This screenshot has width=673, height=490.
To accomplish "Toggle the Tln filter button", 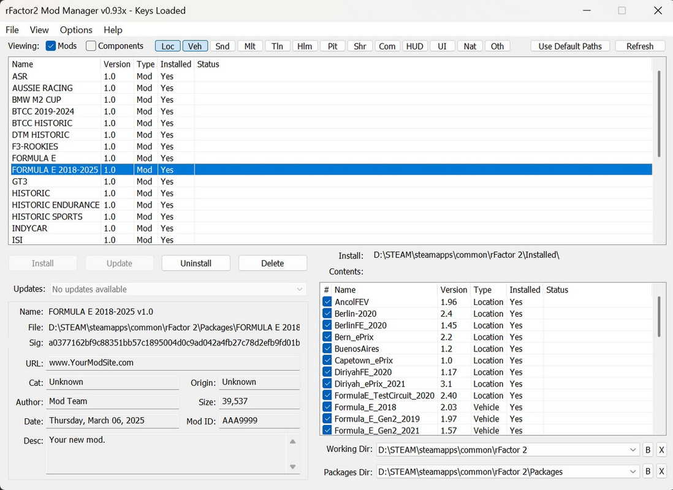I will pos(277,47).
